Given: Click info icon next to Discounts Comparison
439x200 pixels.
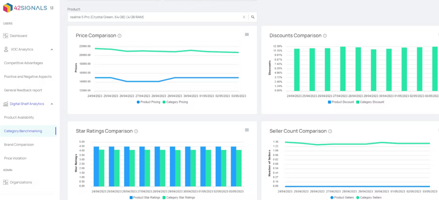Looking at the screenshot, I should [325, 36].
